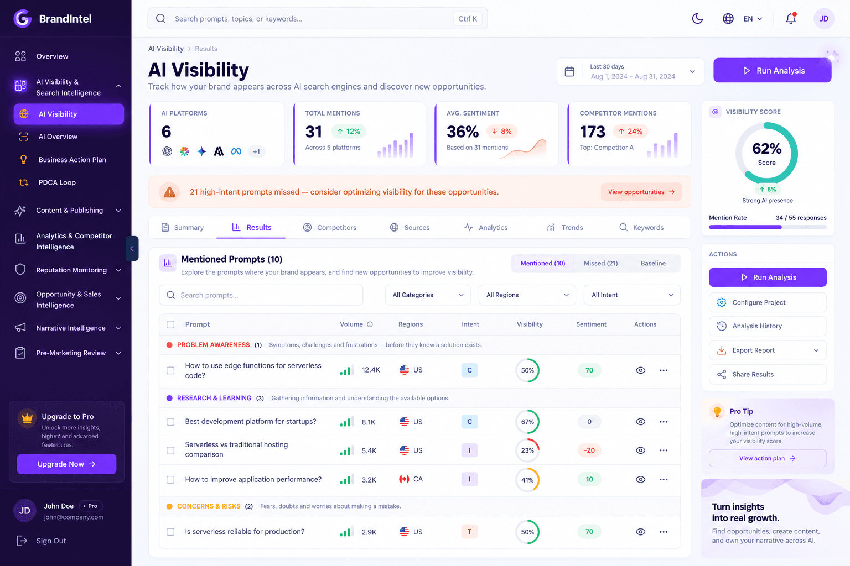Open notifications bell icon
850x566 pixels.
coord(791,18)
